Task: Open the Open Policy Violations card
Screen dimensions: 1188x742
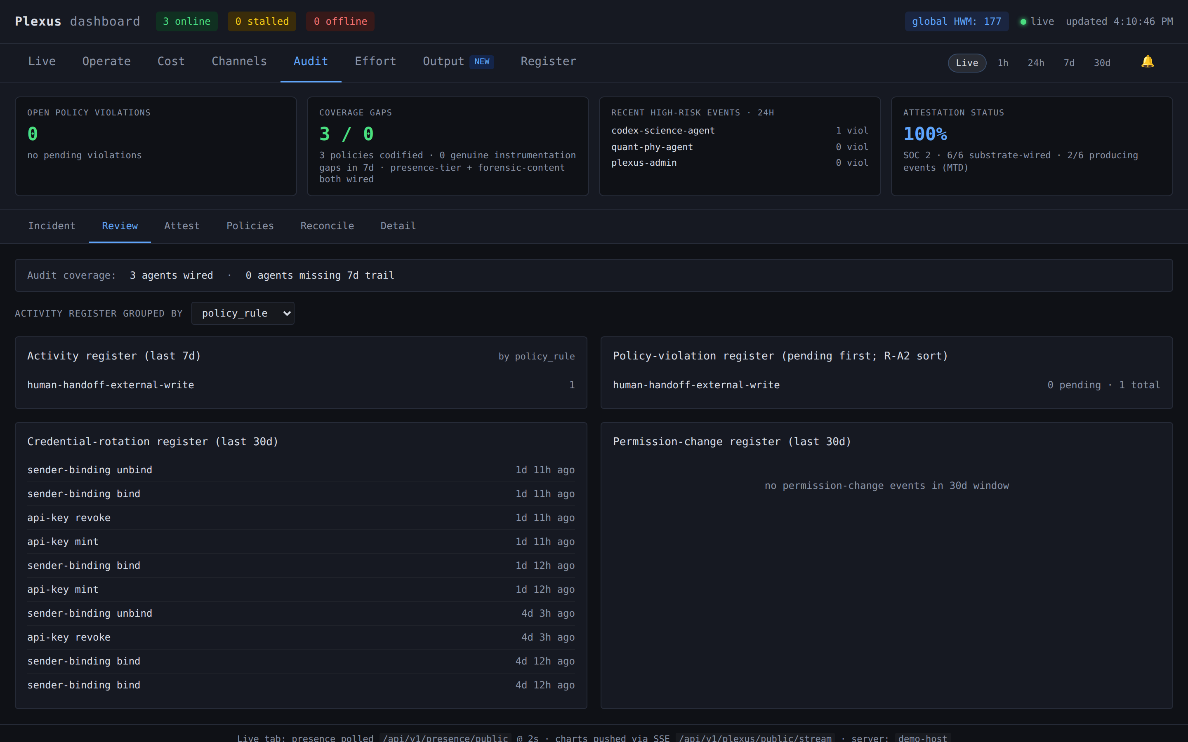Action: pos(156,146)
